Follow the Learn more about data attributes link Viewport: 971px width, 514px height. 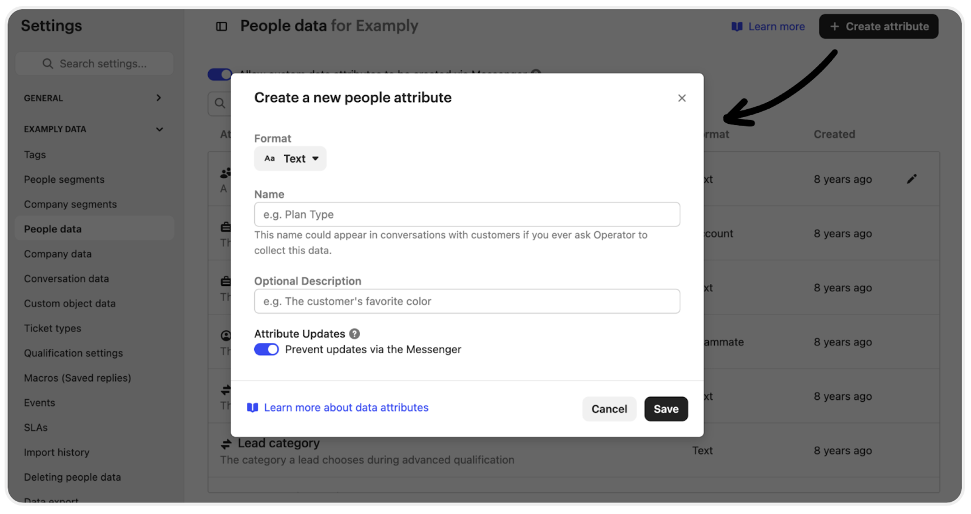tap(345, 407)
